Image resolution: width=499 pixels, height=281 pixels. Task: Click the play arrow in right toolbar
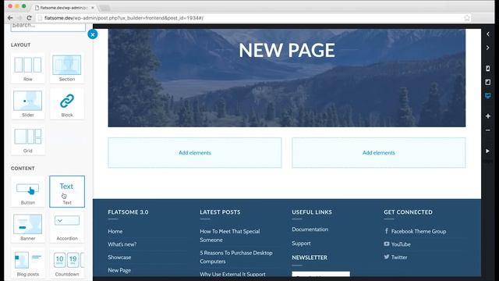(488, 151)
